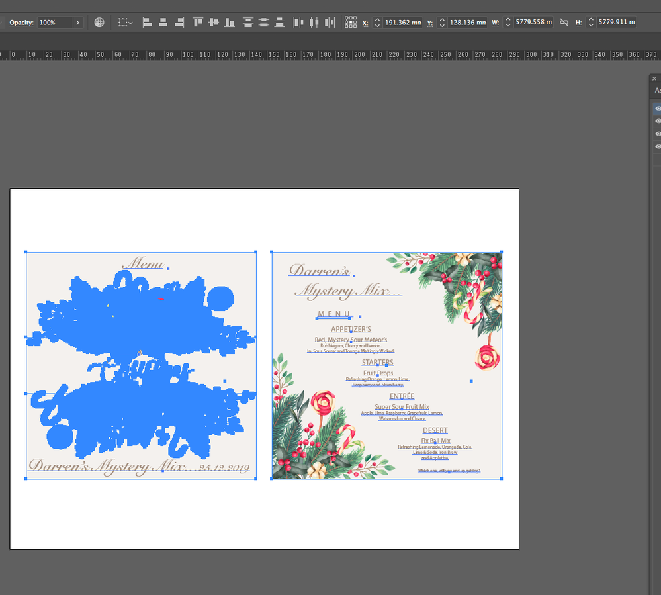Viewport: 661px width, 595px height.
Task: Select the Horizontal Align Center icon
Action: pos(163,22)
